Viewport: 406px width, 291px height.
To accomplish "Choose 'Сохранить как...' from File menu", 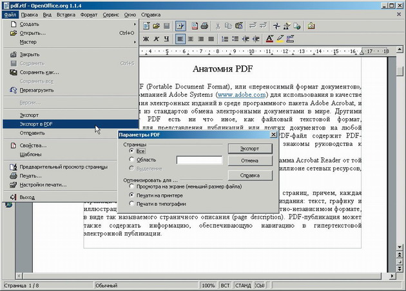I will [39, 72].
